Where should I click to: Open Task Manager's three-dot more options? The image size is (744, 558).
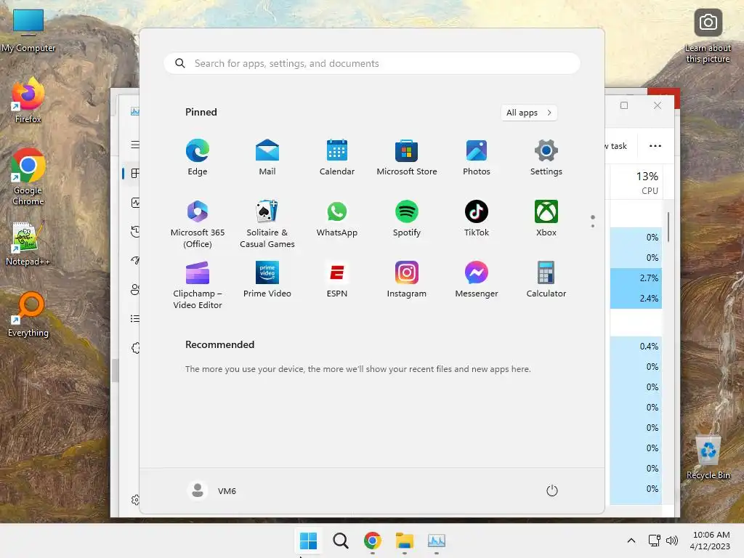[655, 145]
